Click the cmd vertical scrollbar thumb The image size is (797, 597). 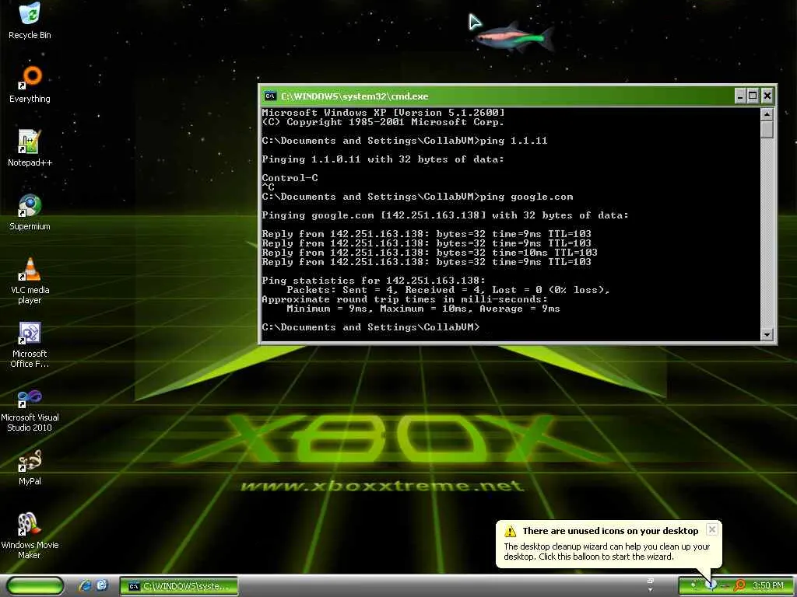click(767, 130)
